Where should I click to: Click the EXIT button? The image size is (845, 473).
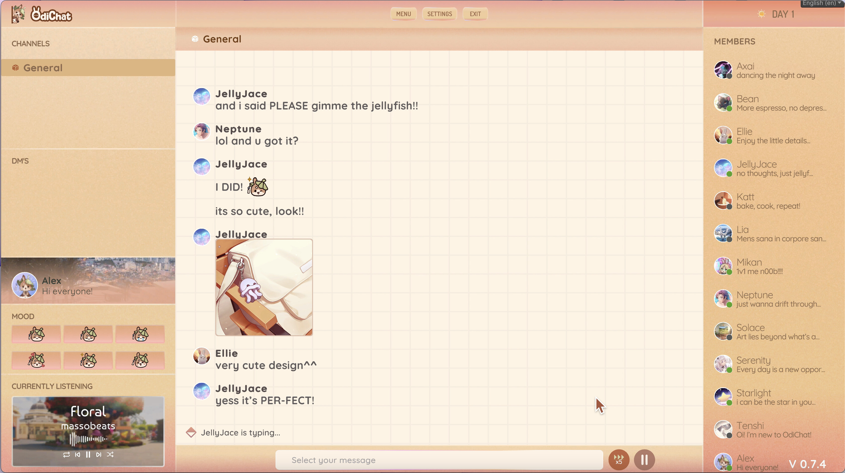tap(475, 14)
